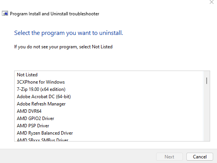Pick Adobe Refresh Manager from the list

pos(109,104)
